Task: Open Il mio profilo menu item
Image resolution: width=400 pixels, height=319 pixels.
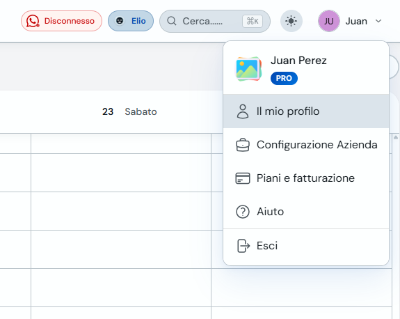Action: [306, 111]
